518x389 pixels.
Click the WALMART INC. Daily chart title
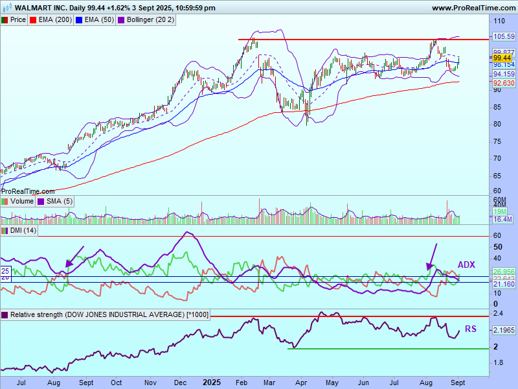coord(115,7)
